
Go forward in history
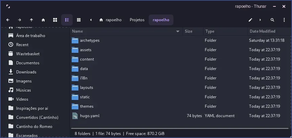click(x=20, y=20)
